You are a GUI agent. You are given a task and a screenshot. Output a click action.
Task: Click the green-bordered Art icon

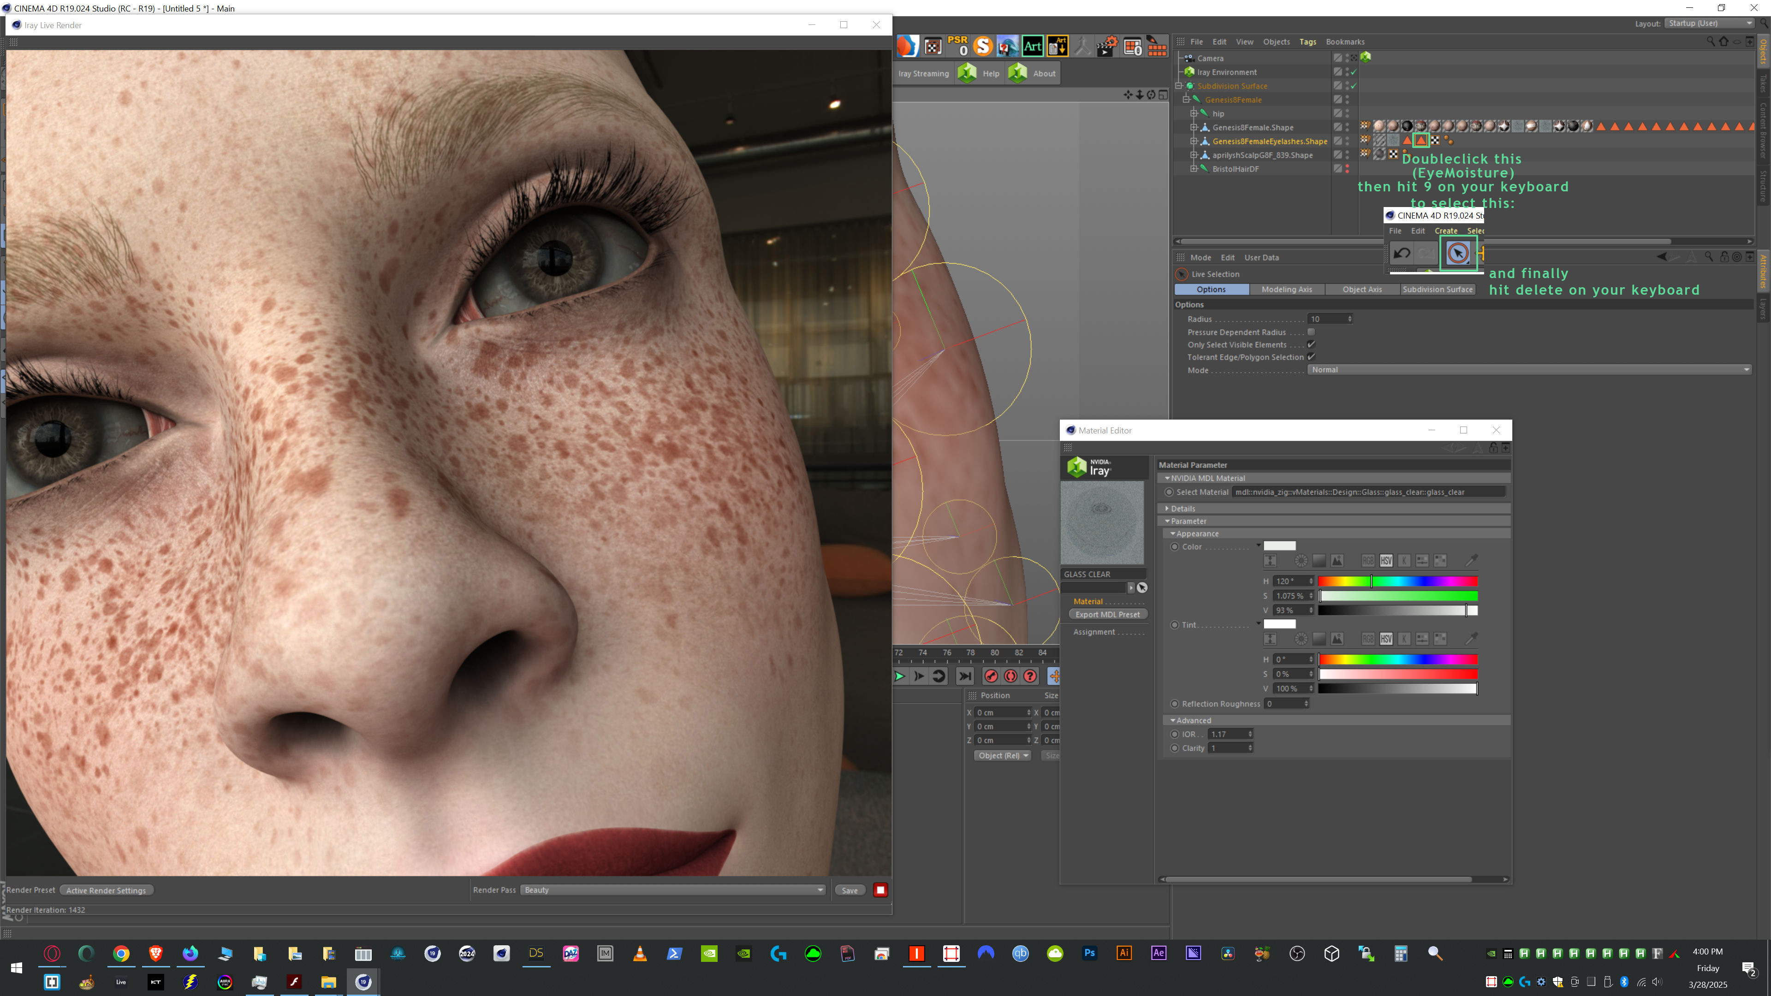pyautogui.click(x=1032, y=46)
